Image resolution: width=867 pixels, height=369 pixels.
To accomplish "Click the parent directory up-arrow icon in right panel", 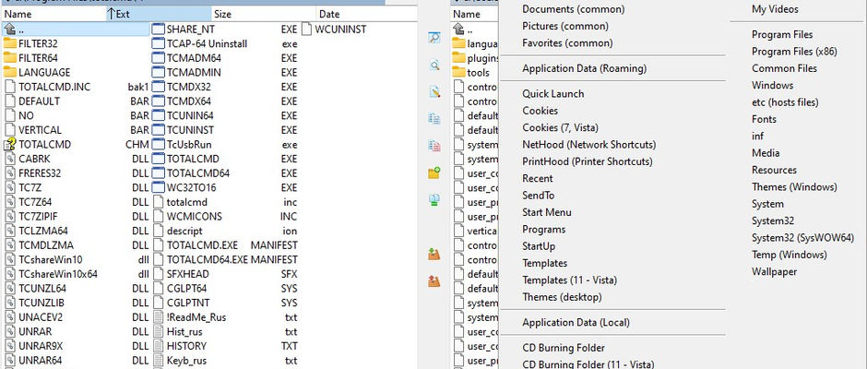I will pyautogui.click(x=458, y=30).
